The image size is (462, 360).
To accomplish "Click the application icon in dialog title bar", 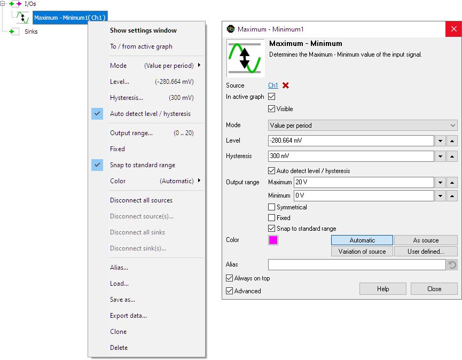I will (x=231, y=29).
